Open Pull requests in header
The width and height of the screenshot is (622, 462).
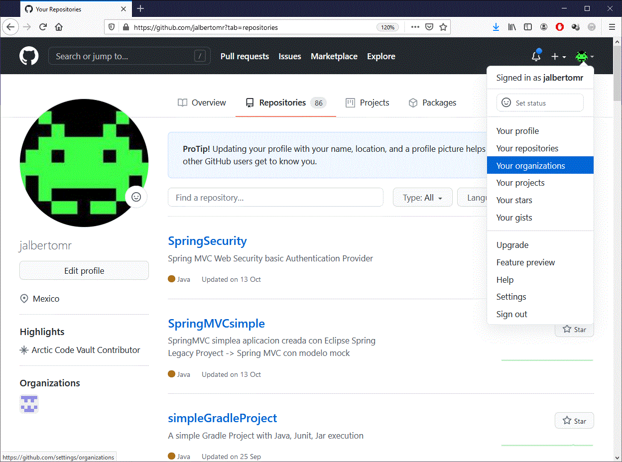245,56
